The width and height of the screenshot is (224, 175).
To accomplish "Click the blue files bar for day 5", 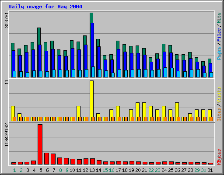I will click(x=40, y=58).
